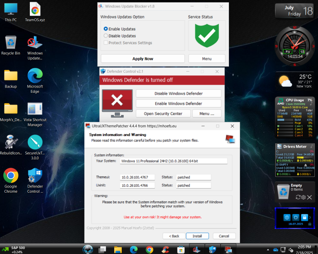Open Vista Shortcut Manager desktop icon
This screenshot has width=318, height=254.
35,114
